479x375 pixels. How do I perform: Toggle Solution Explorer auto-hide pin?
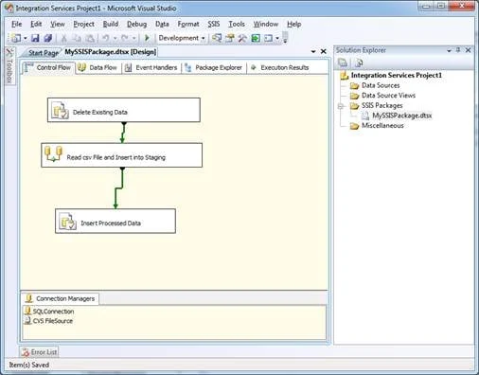click(458, 50)
